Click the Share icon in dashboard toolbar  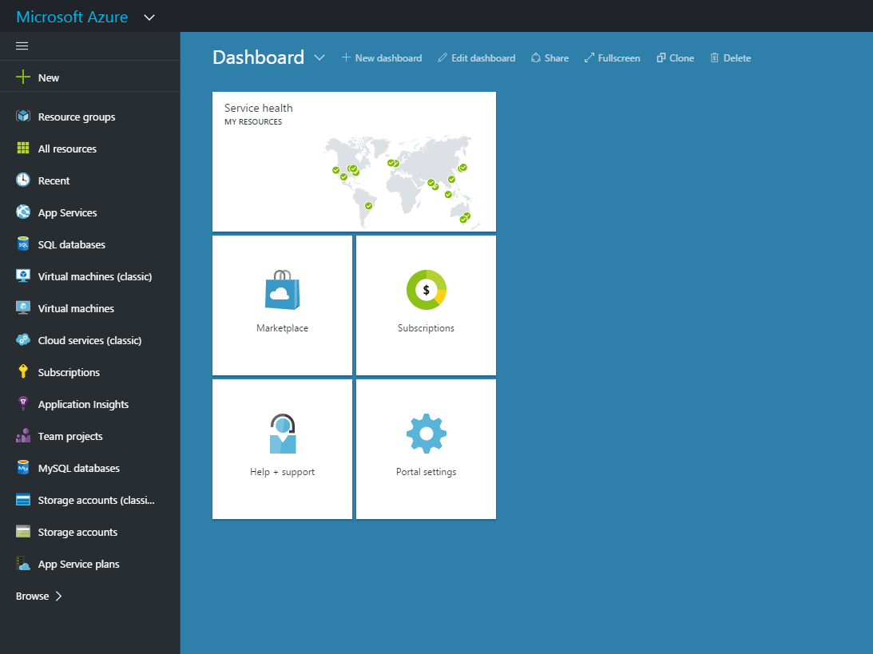click(x=536, y=57)
